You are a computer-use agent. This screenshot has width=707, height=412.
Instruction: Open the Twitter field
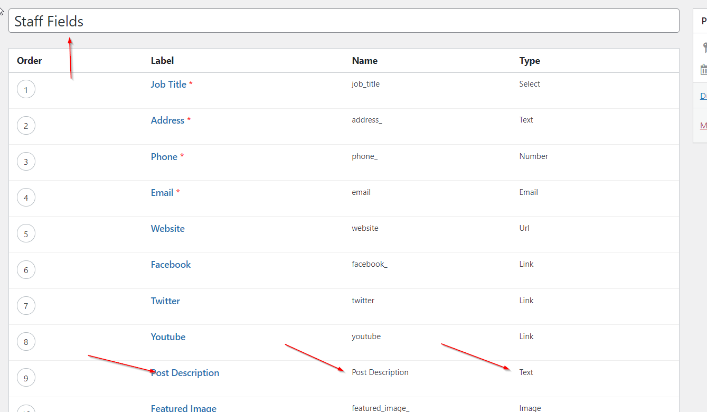[165, 301]
